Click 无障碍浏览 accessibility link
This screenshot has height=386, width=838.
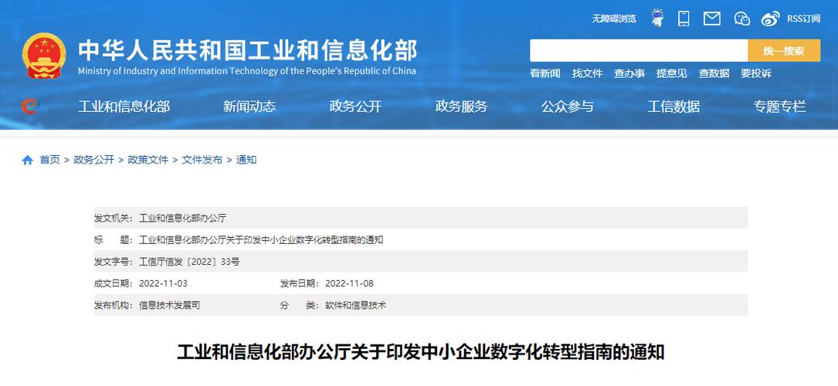613,19
